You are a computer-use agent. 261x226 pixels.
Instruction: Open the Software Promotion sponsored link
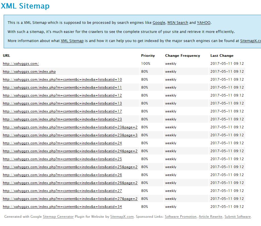pos(181,217)
